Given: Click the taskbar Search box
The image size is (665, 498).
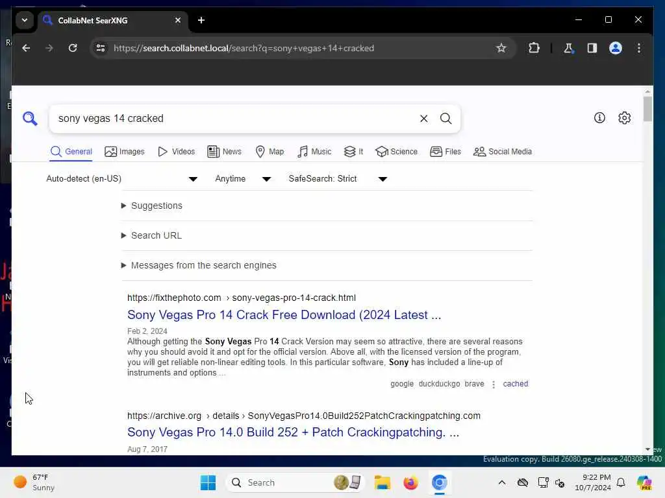Looking at the screenshot, I should 295,482.
